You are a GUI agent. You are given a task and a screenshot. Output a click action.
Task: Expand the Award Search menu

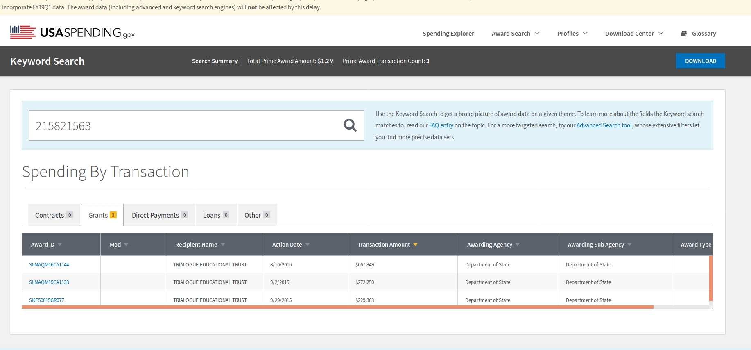[516, 34]
